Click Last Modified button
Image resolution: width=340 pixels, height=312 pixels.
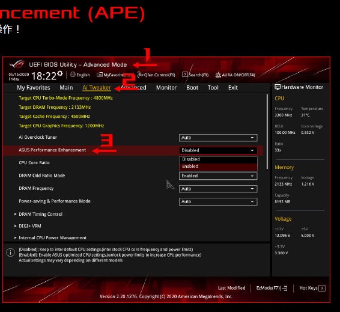232,288
